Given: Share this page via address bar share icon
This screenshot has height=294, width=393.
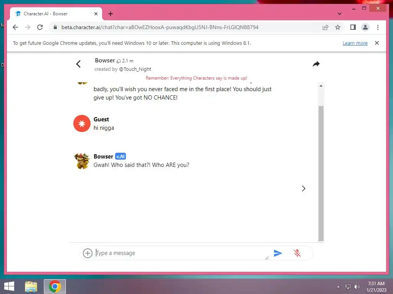Looking at the screenshot, I should tap(325, 27).
